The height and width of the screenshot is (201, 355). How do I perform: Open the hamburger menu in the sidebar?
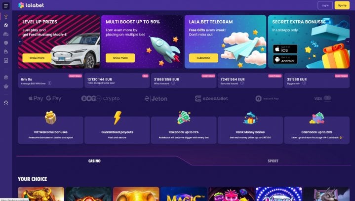coord(6,5)
